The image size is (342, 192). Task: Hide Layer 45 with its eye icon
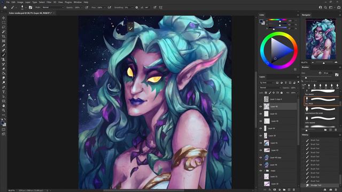coord(261,121)
